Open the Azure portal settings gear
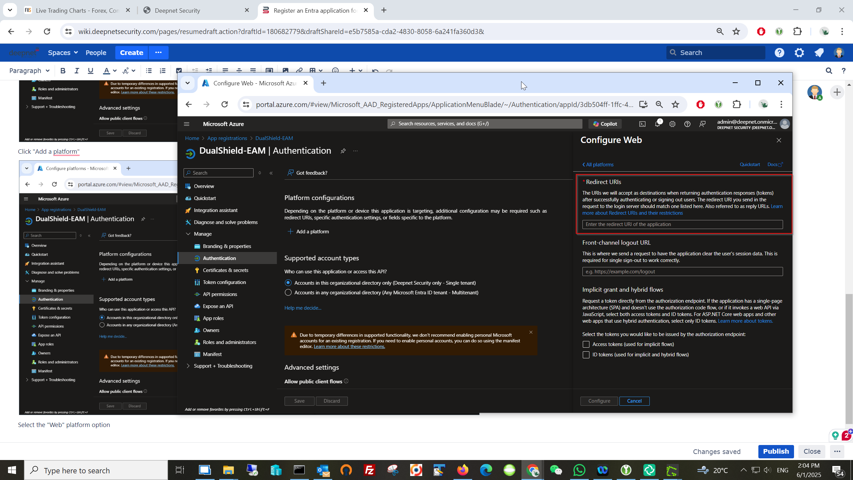Image resolution: width=853 pixels, height=480 pixels. pyautogui.click(x=672, y=124)
